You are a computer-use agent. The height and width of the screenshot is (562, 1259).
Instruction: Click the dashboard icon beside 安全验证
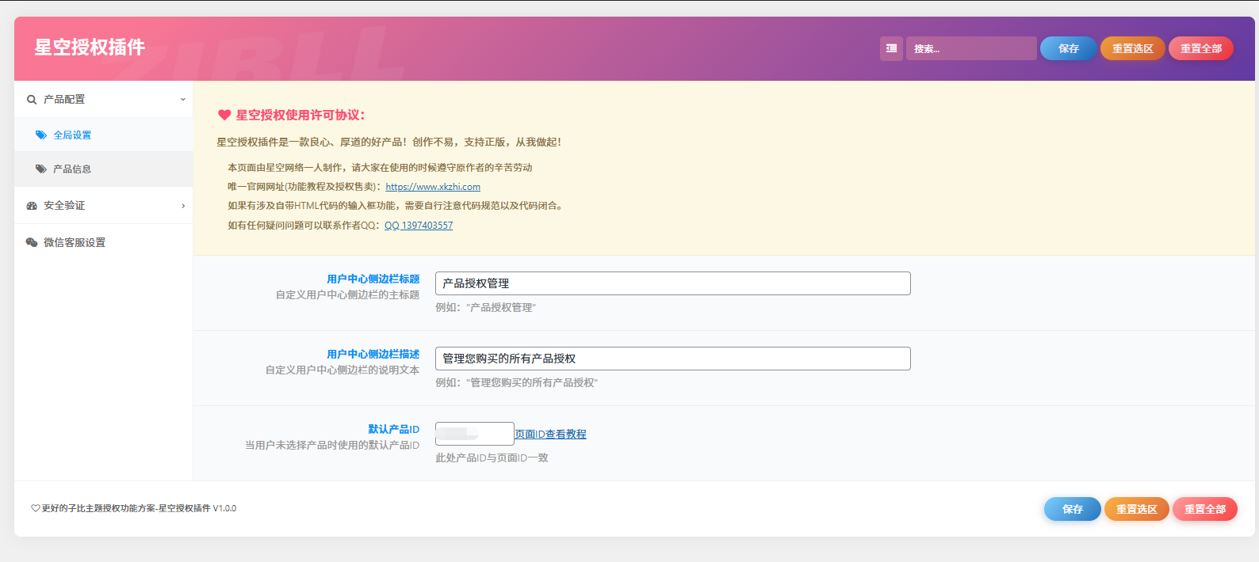click(32, 206)
